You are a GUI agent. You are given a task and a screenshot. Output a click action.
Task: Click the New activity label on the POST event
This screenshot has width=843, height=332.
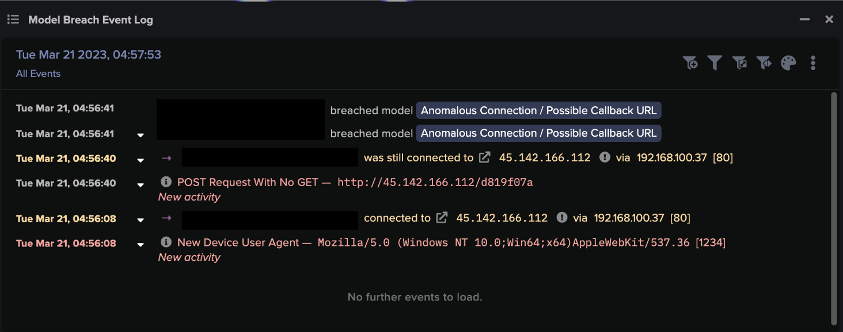tap(189, 197)
